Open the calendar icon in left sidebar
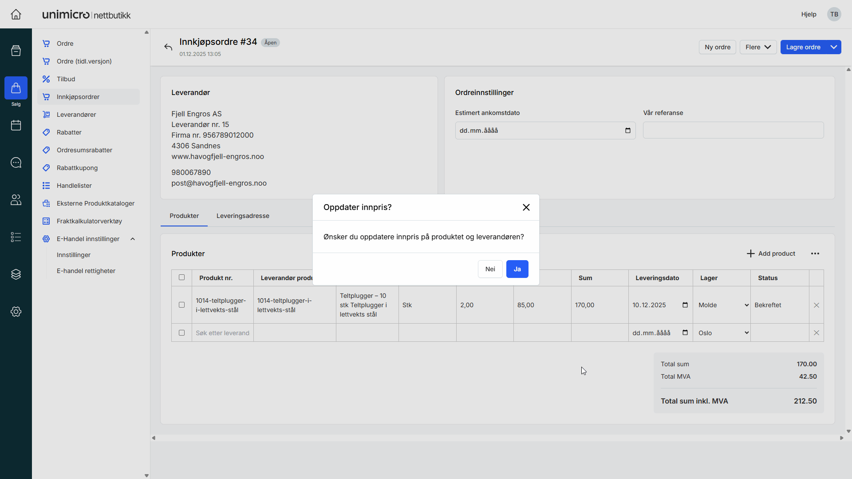The width and height of the screenshot is (852, 479). [16, 126]
